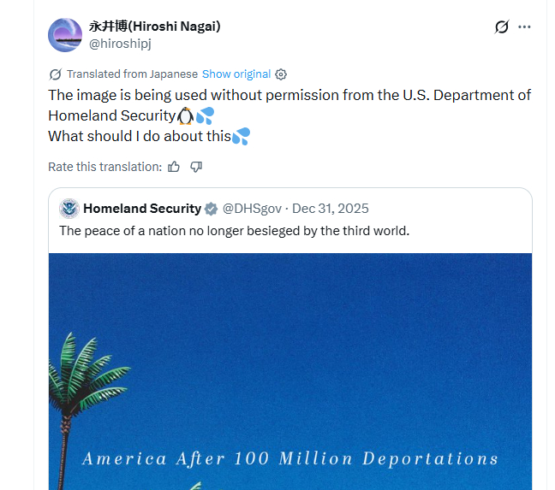Open the quoted post's Dec 31, 2025 timestamp

(331, 209)
